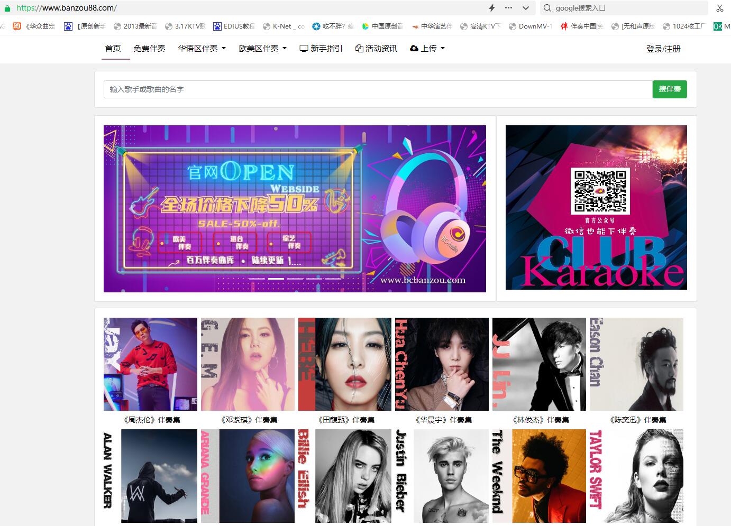Screen dimensions: 731x526
Task: Go to the 免费伴奏 tab
Action: (x=149, y=49)
